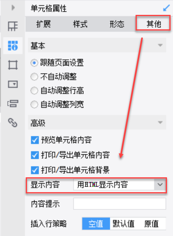Image resolution: width=173 pixels, height=236 pixels.
Task: Open the widget settings dropdown-box icon
Action: pos(13,84)
